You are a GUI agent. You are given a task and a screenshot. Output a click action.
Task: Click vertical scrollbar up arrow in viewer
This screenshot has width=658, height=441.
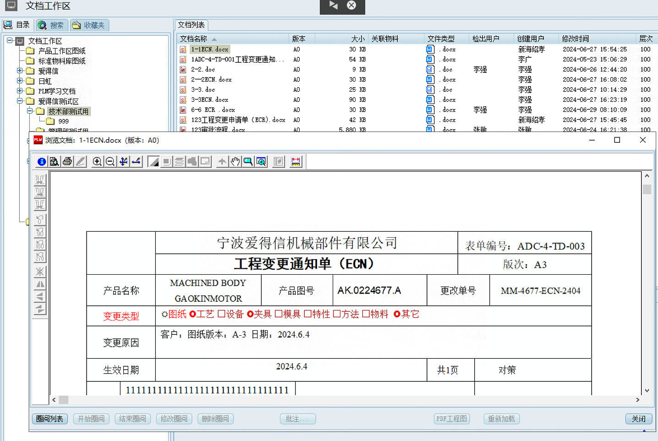pos(647,176)
